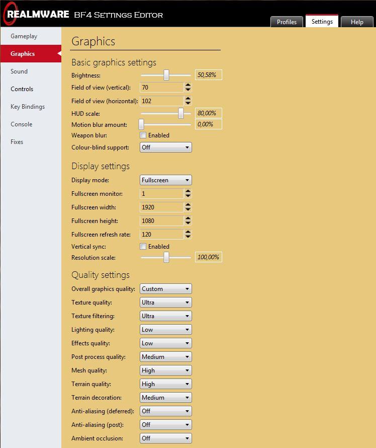Viewport: 376px width, 448px height.
Task: Open the Mesh quality dropdown
Action: [x=166, y=370]
